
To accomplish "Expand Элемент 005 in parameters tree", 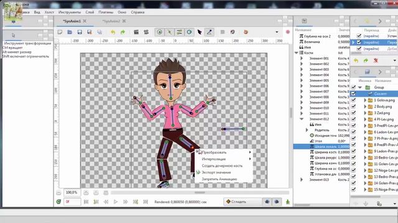I will click(302, 81).
